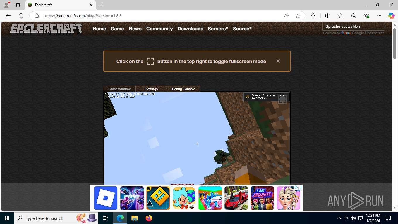This screenshot has height=224, width=398.
Task: Open Edge Settings and more menu
Action: click(379, 16)
